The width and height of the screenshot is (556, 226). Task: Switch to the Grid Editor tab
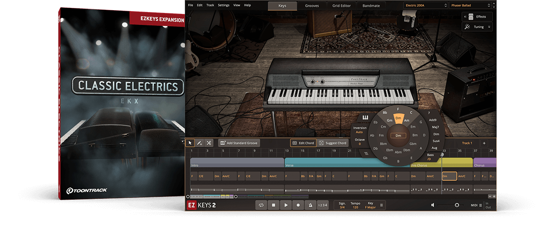341,6
